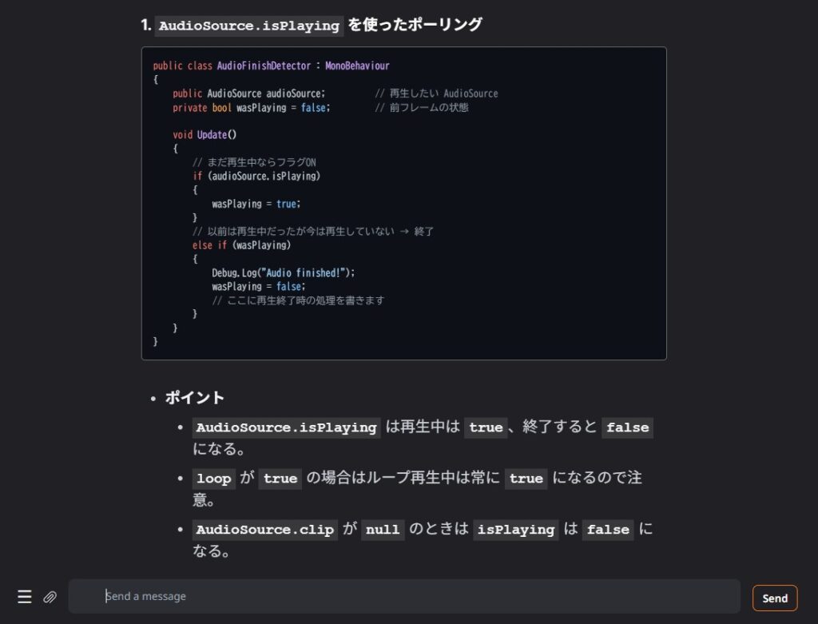Click the code line "public AudioSource audioSource;"

coord(249,93)
